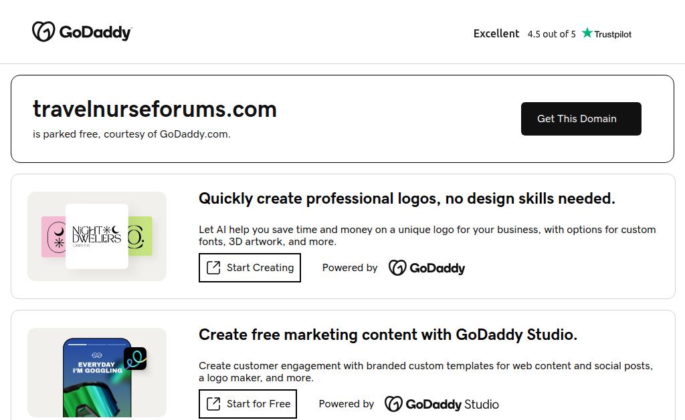This screenshot has width=685, height=420.
Task: Click the green Trustpilot star icon
Action: tap(587, 33)
